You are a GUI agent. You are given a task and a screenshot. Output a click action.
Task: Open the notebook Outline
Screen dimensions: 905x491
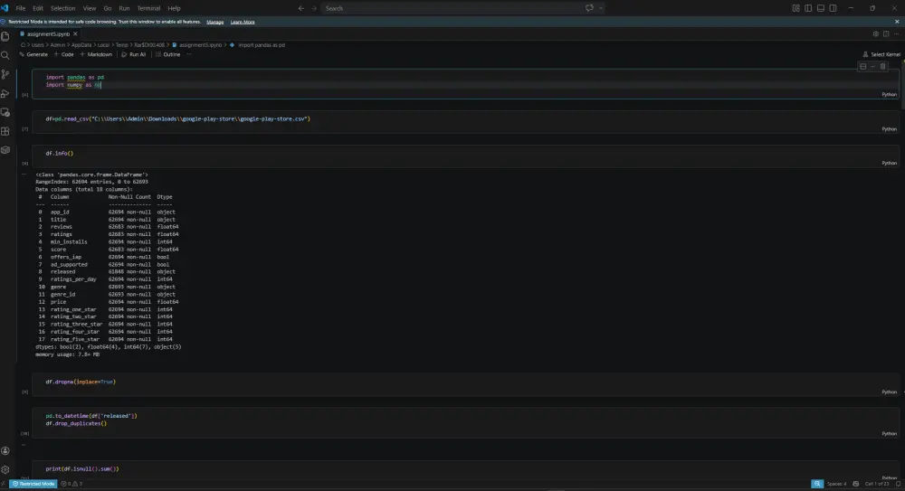[168, 54]
